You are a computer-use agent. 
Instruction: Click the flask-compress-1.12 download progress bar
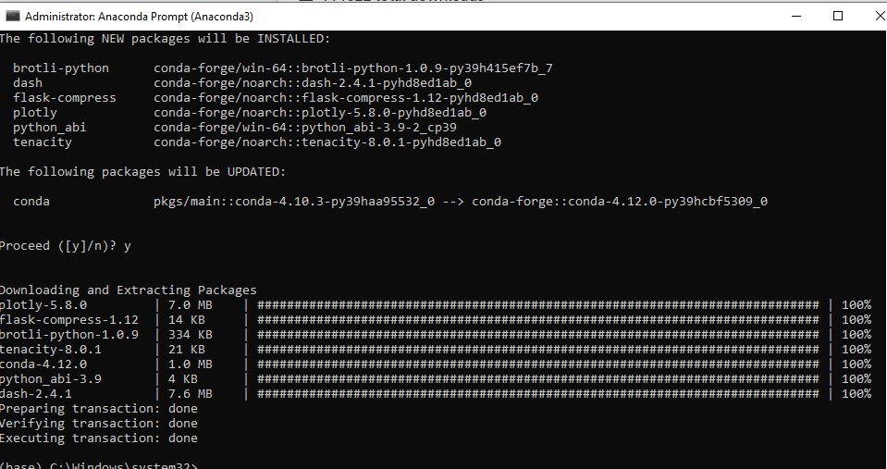click(538, 320)
